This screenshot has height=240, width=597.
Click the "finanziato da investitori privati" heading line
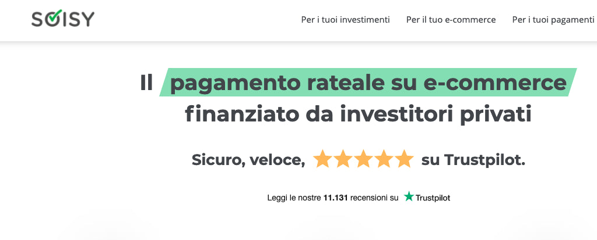358,114
